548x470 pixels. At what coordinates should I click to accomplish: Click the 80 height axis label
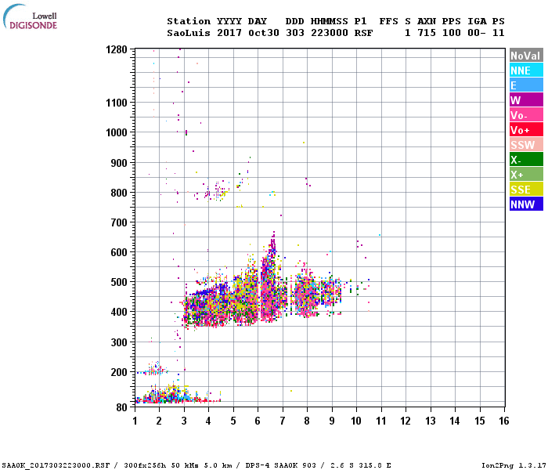pyautogui.click(x=122, y=407)
